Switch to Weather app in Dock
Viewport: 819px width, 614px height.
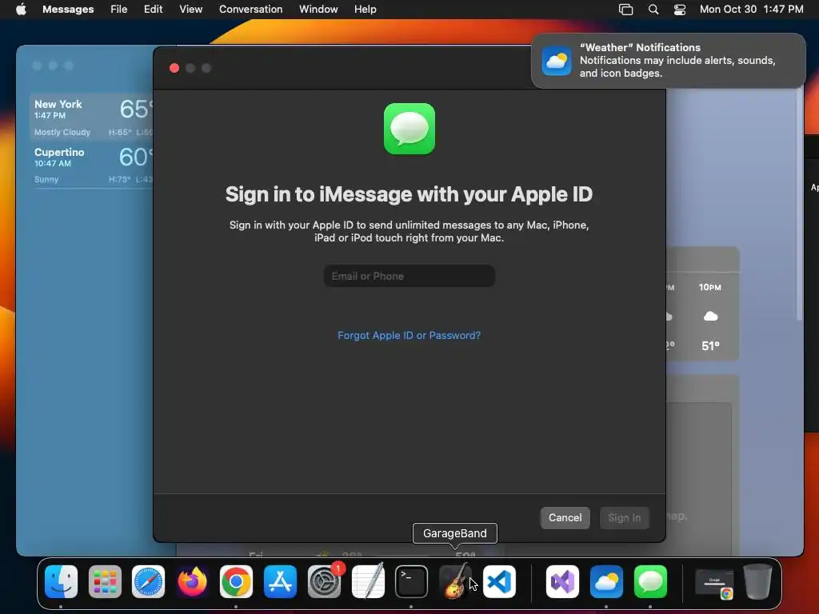tap(606, 581)
